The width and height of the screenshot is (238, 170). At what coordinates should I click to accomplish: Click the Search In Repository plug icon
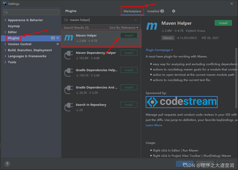[x=69, y=107]
